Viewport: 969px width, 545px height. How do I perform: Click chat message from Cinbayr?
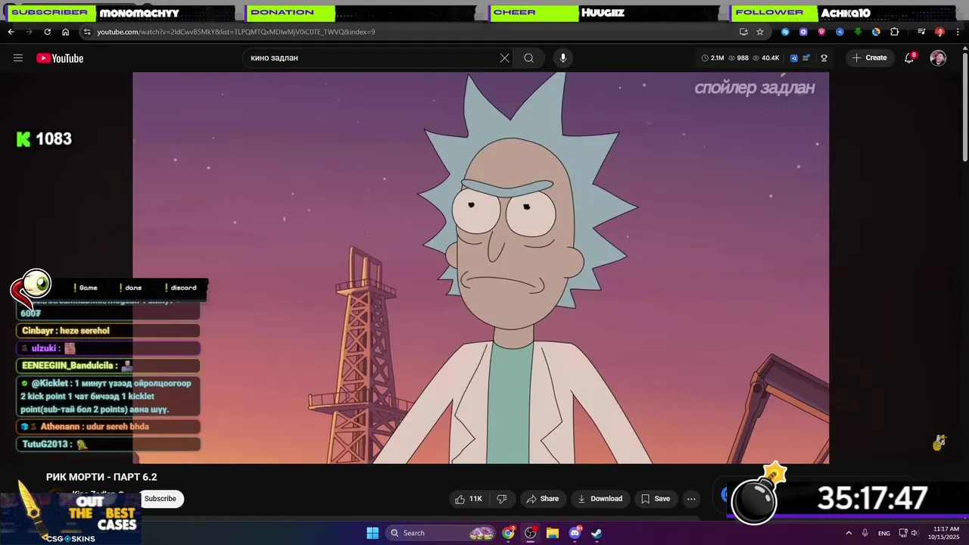(108, 331)
